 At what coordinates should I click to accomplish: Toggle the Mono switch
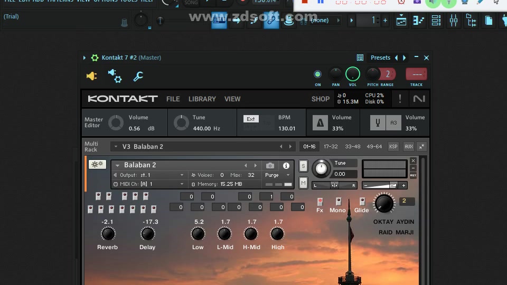[338, 202]
